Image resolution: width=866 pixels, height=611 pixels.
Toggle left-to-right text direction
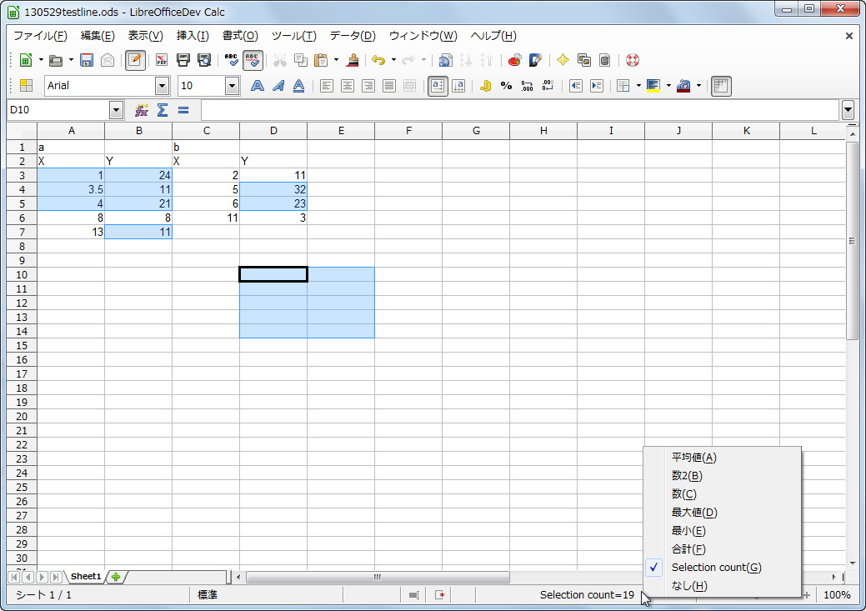point(438,86)
